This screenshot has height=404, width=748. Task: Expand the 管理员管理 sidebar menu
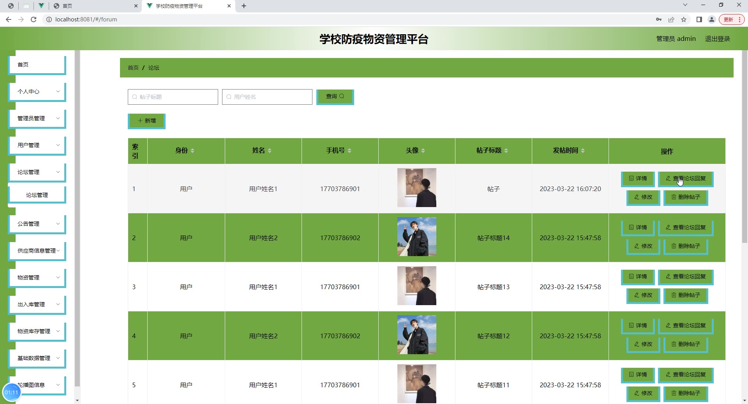coord(37,119)
